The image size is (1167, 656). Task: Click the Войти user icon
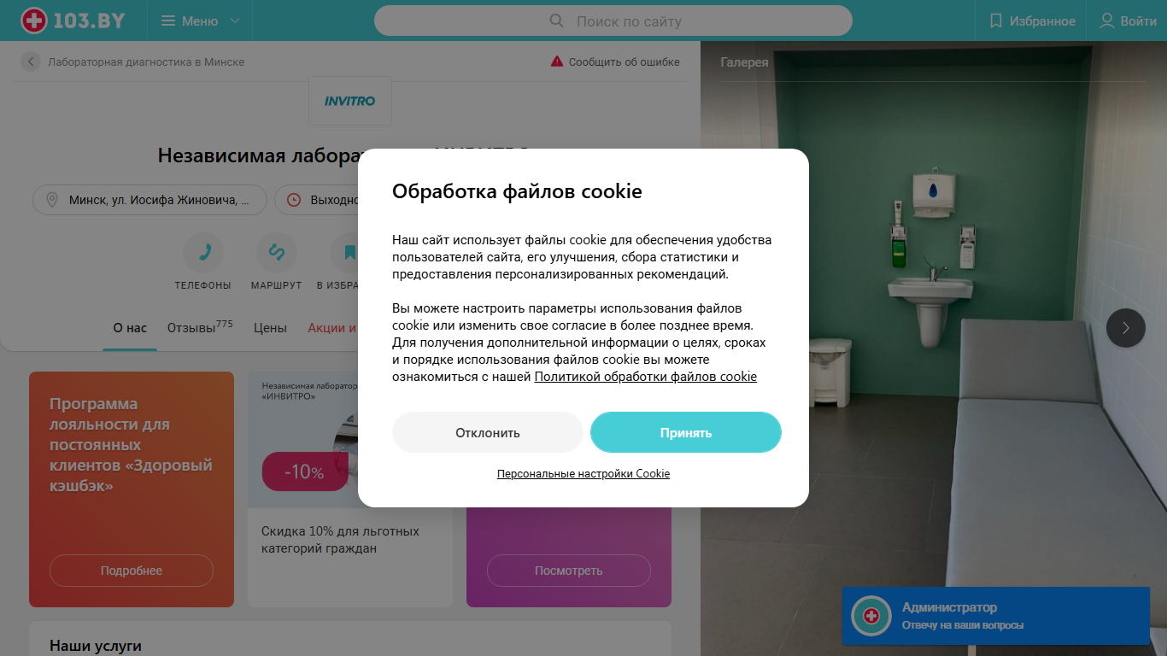coord(1107,20)
